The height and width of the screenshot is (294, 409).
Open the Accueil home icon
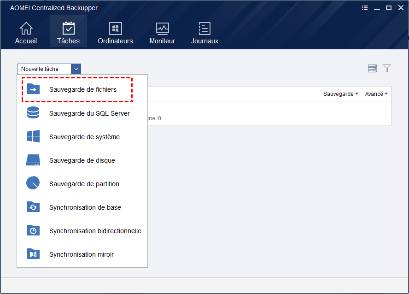[26, 28]
